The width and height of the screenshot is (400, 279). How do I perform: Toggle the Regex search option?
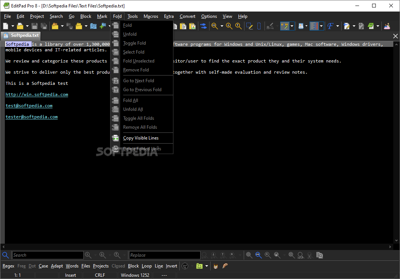pos(9,266)
